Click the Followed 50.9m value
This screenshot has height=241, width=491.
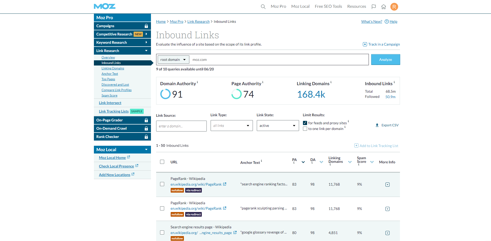(x=390, y=97)
